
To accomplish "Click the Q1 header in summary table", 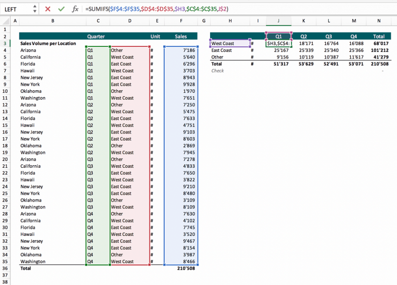I will [x=278, y=36].
